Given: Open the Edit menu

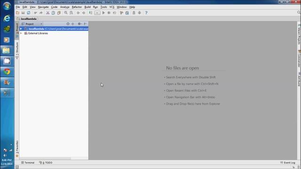Looking at the screenshot, I should point(25,7).
